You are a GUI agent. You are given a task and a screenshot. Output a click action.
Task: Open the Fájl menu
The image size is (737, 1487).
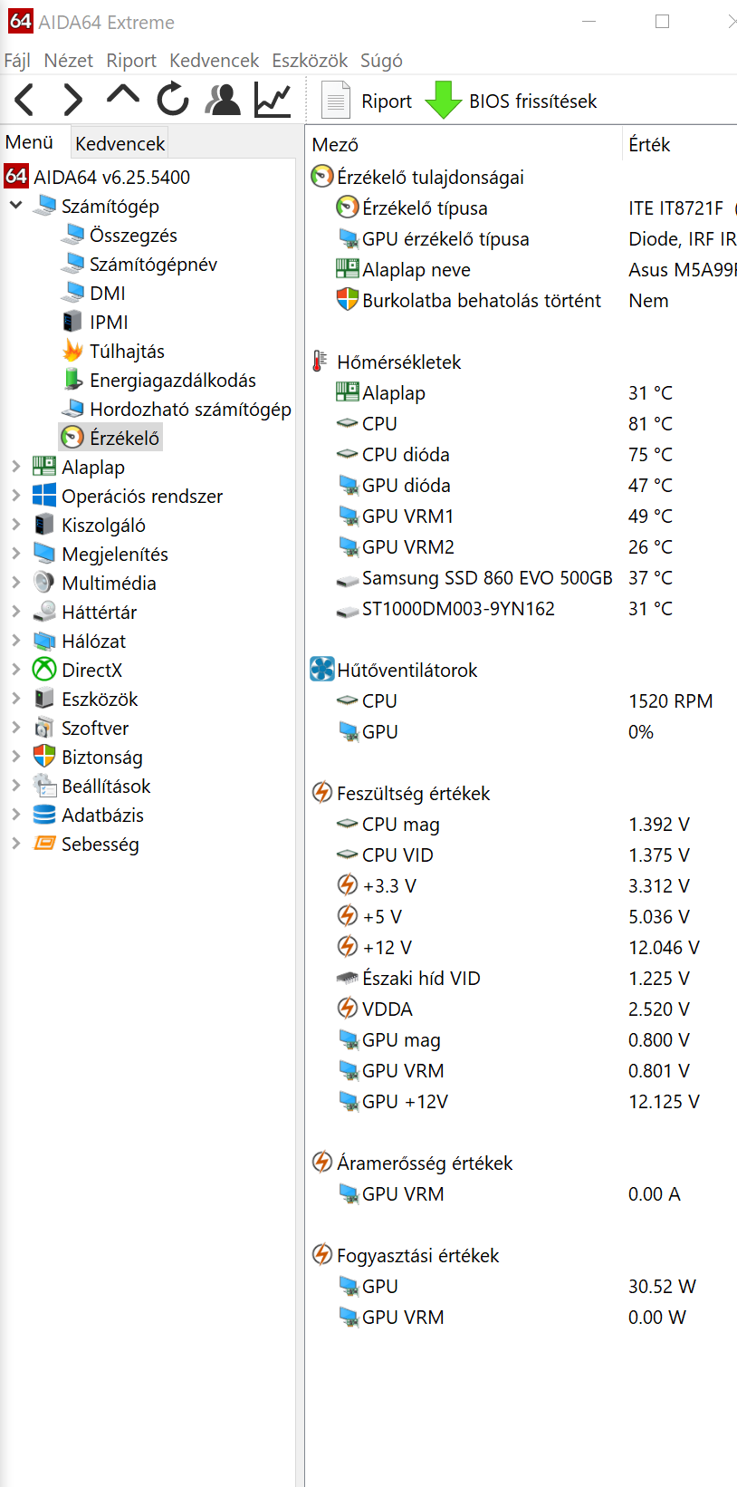point(17,61)
